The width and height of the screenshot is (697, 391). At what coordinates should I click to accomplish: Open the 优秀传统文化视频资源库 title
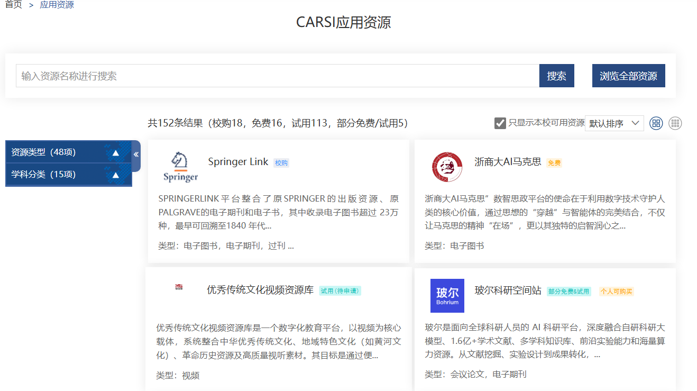pos(260,290)
